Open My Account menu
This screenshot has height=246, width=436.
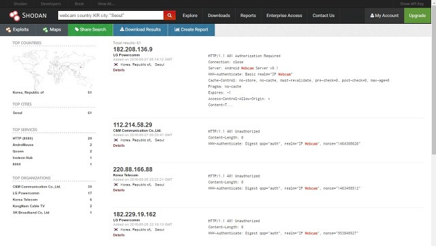pos(384,16)
